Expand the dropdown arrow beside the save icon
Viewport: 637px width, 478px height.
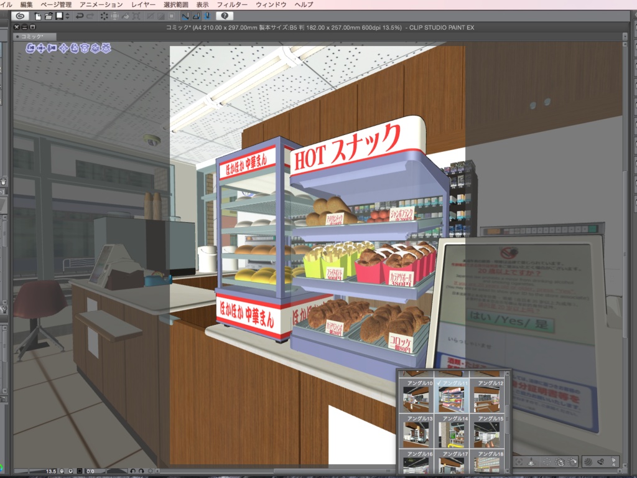pos(67,17)
